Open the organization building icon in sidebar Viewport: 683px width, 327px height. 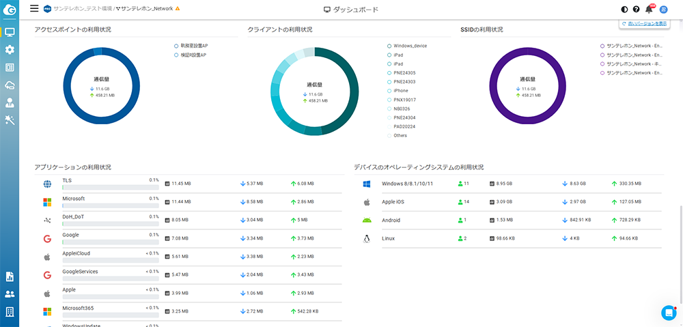[10, 312]
